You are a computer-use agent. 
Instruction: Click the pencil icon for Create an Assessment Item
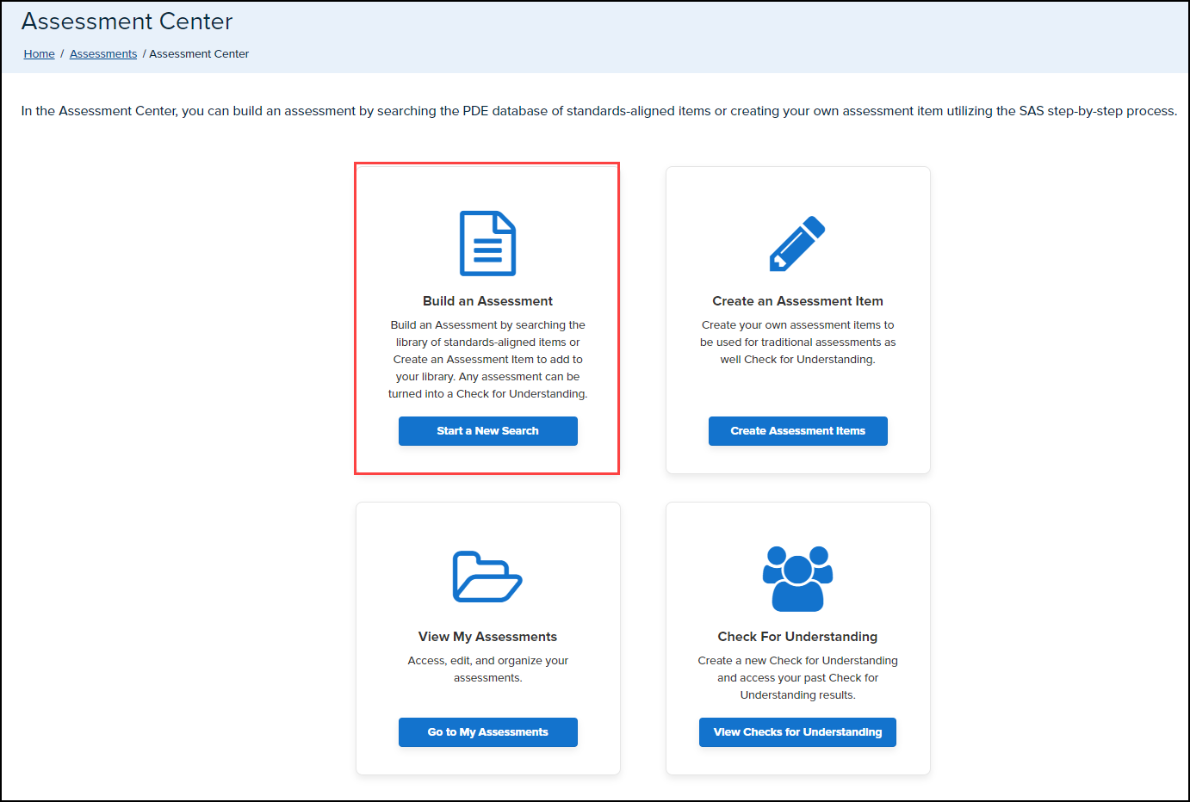tap(797, 244)
